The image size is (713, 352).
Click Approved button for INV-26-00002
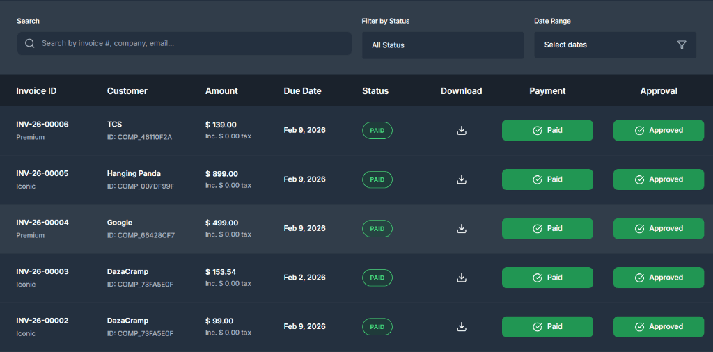pyautogui.click(x=659, y=326)
